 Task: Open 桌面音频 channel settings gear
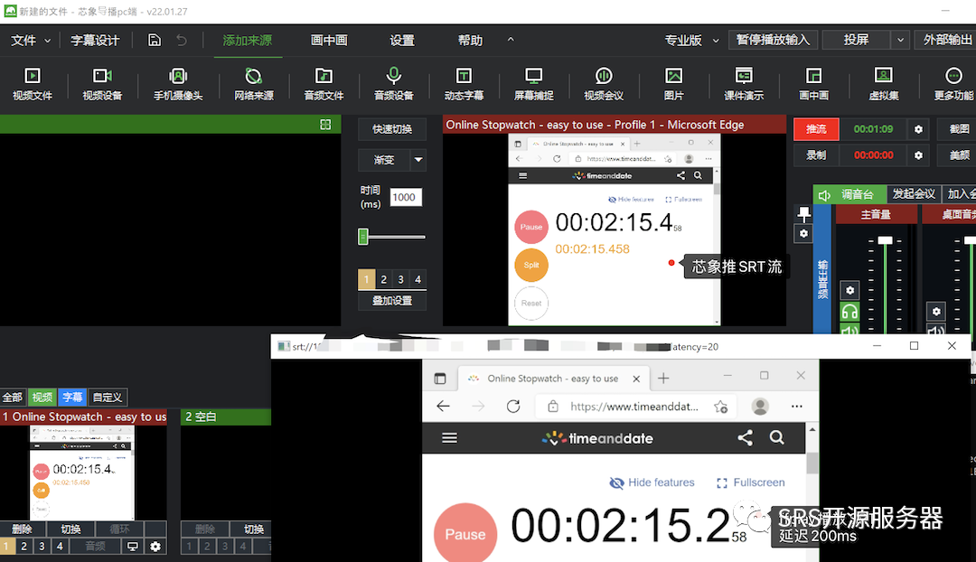[x=936, y=311]
